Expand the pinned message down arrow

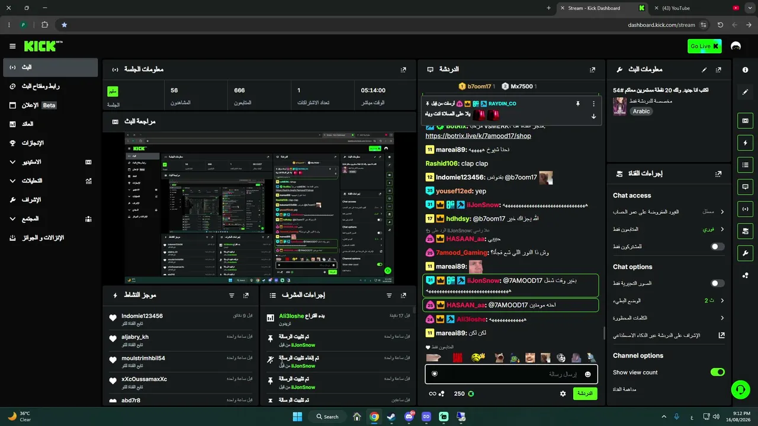point(593,116)
